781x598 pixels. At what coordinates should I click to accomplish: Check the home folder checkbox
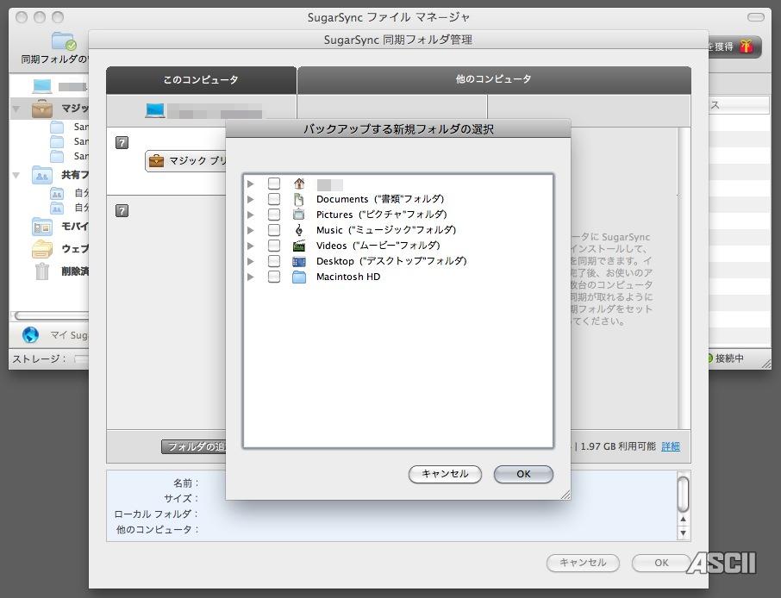pyautogui.click(x=274, y=184)
